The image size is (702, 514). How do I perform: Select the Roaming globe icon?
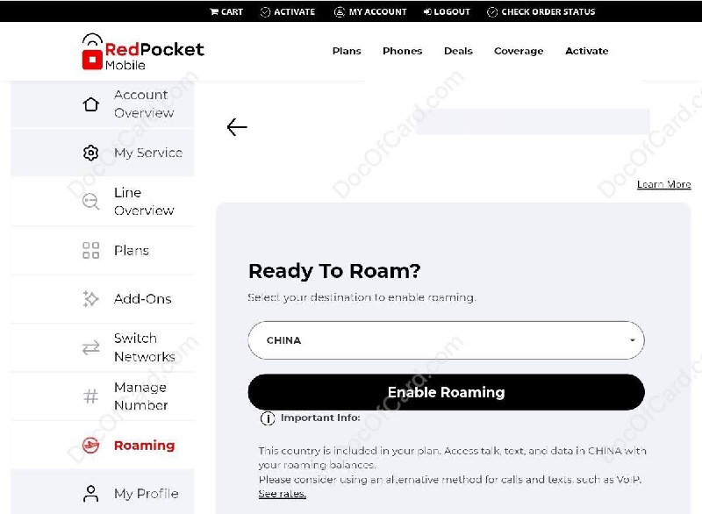pos(91,446)
